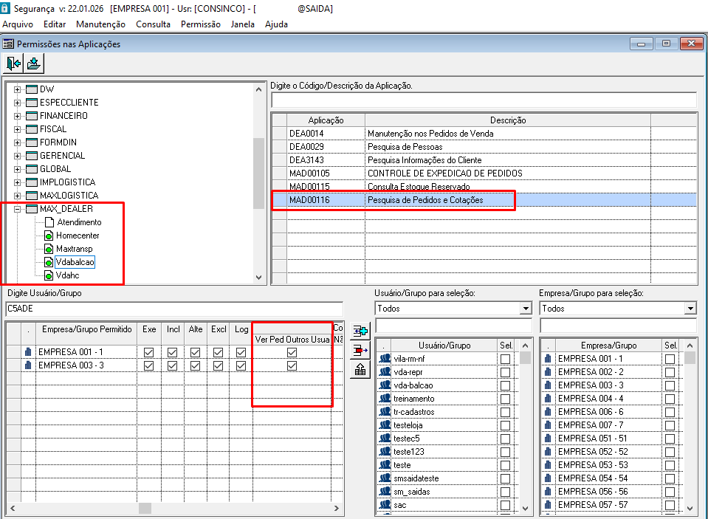This screenshot has height=519, width=708.
Task: Click the vila-rm-nf user group icon
Action: tap(385, 359)
